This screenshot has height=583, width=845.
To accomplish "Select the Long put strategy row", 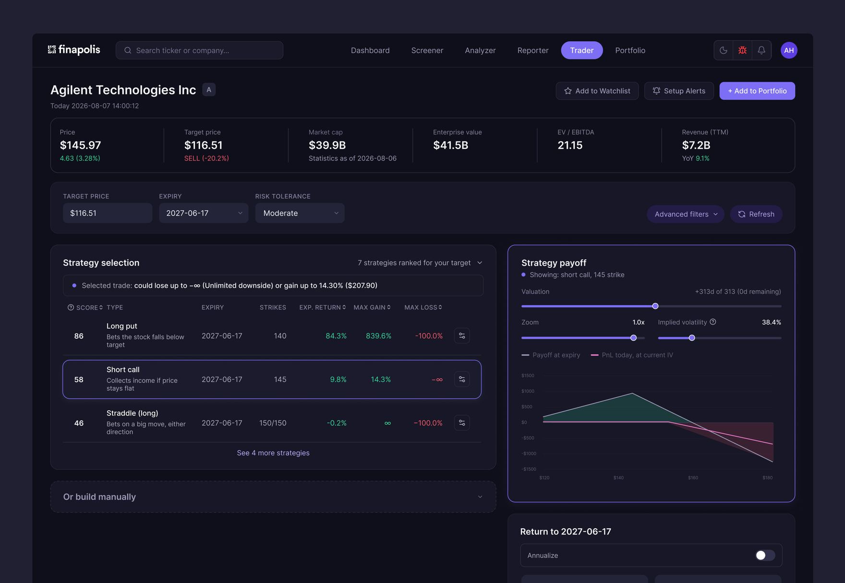I will pos(272,336).
